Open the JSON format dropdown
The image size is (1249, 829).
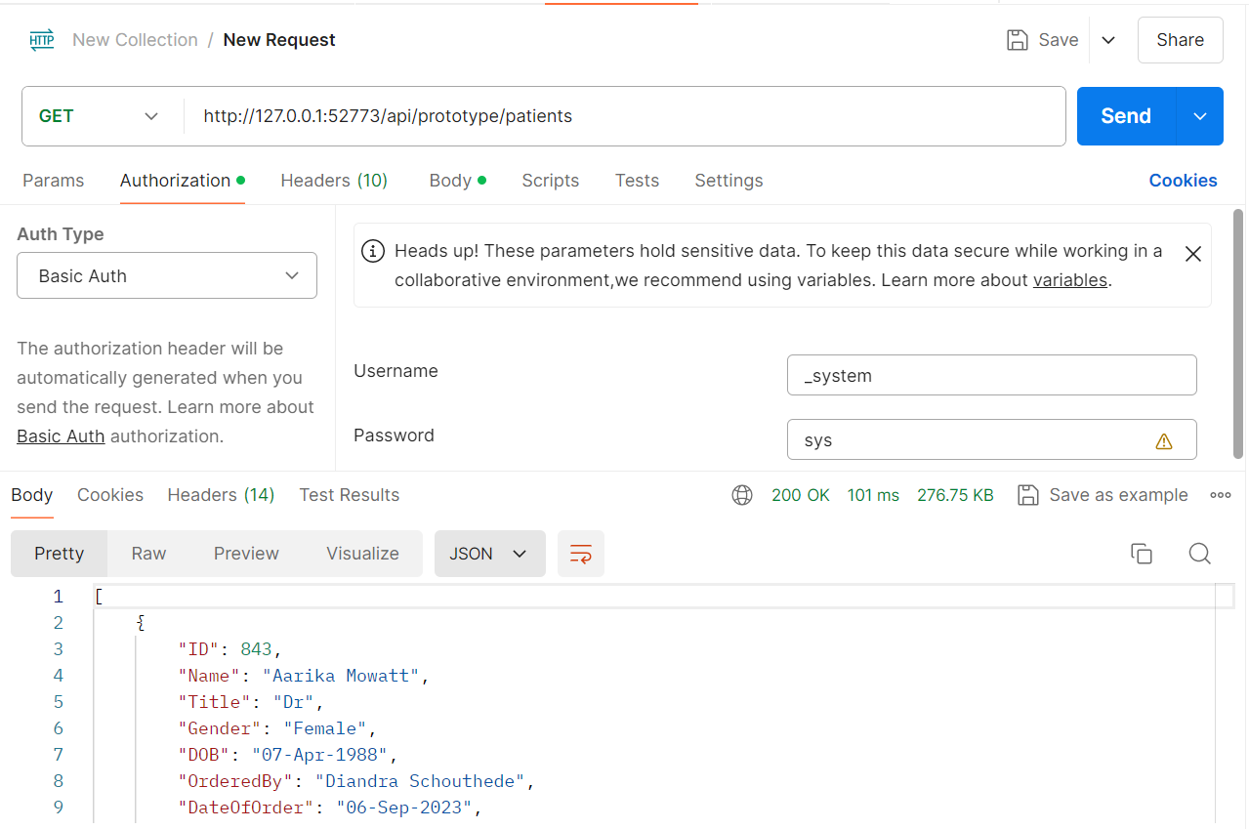pos(488,554)
